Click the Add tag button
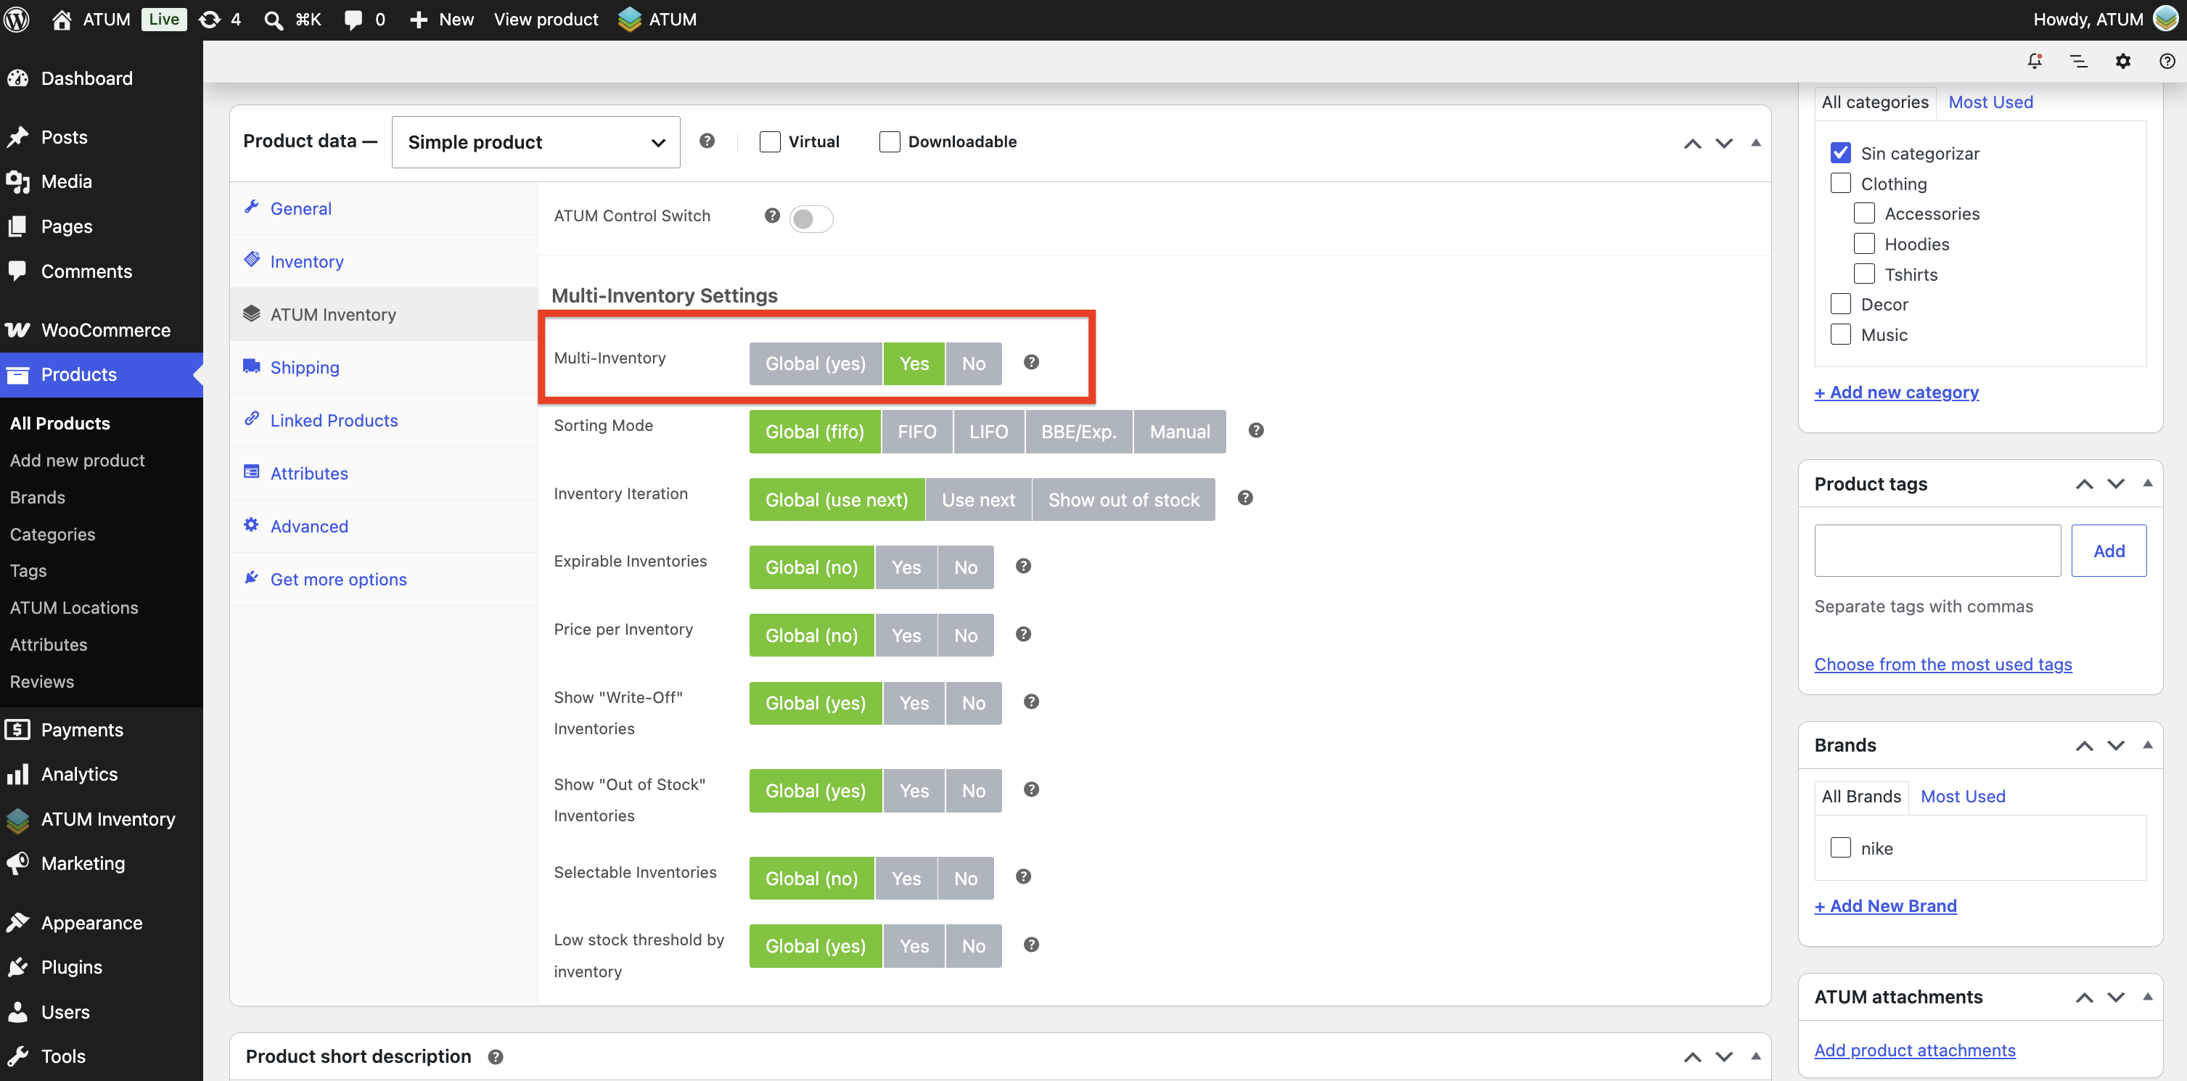Viewport: 2187px width, 1081px height. click(x=2108, y=551)
